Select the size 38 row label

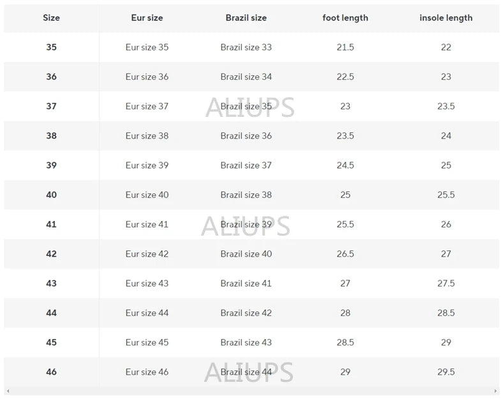click(x=51, y=136)
